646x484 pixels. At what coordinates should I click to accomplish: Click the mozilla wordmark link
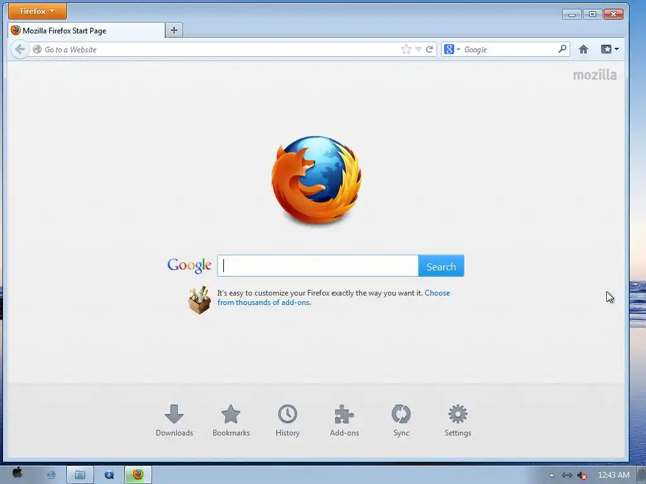click(595, 75)
